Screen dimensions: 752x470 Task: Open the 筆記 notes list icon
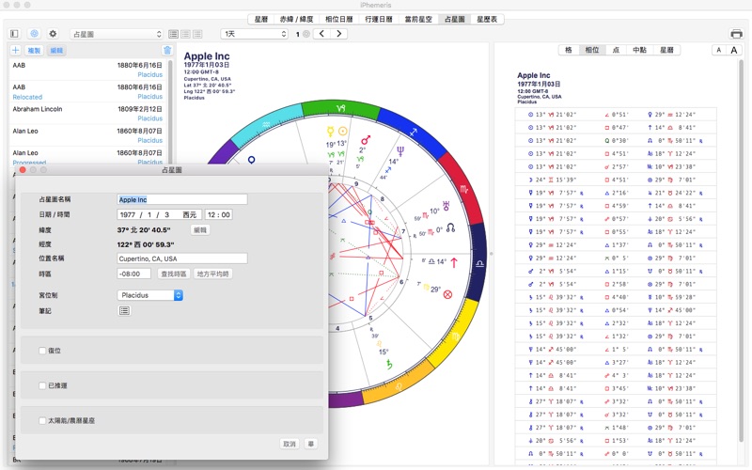click(125, 310)
